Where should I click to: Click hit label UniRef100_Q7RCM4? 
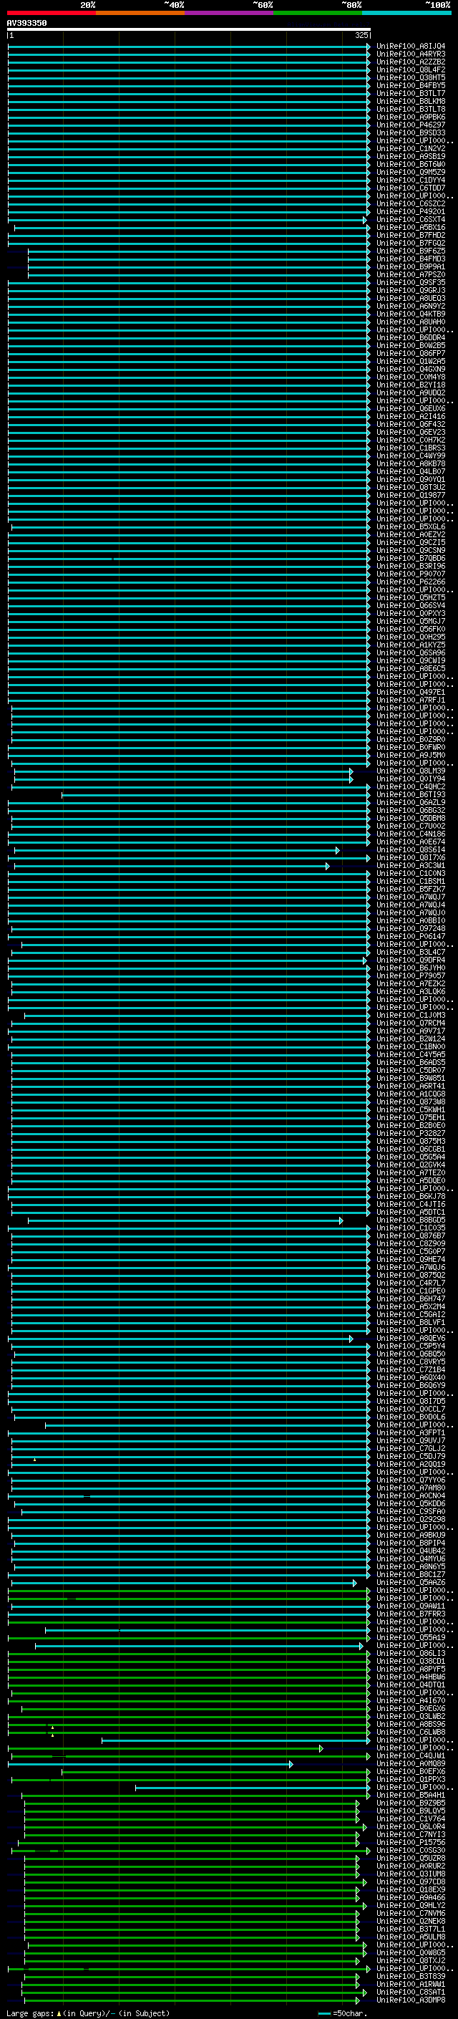pyautogui.click(x=410, y=1023)
